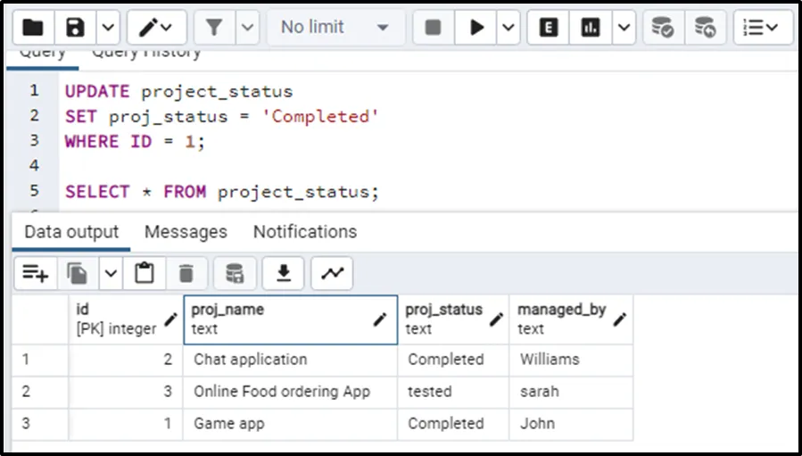Viewport: 802px width, 456px height.
Task: Click the Rollback database icon
Action: tap(705, 28)
